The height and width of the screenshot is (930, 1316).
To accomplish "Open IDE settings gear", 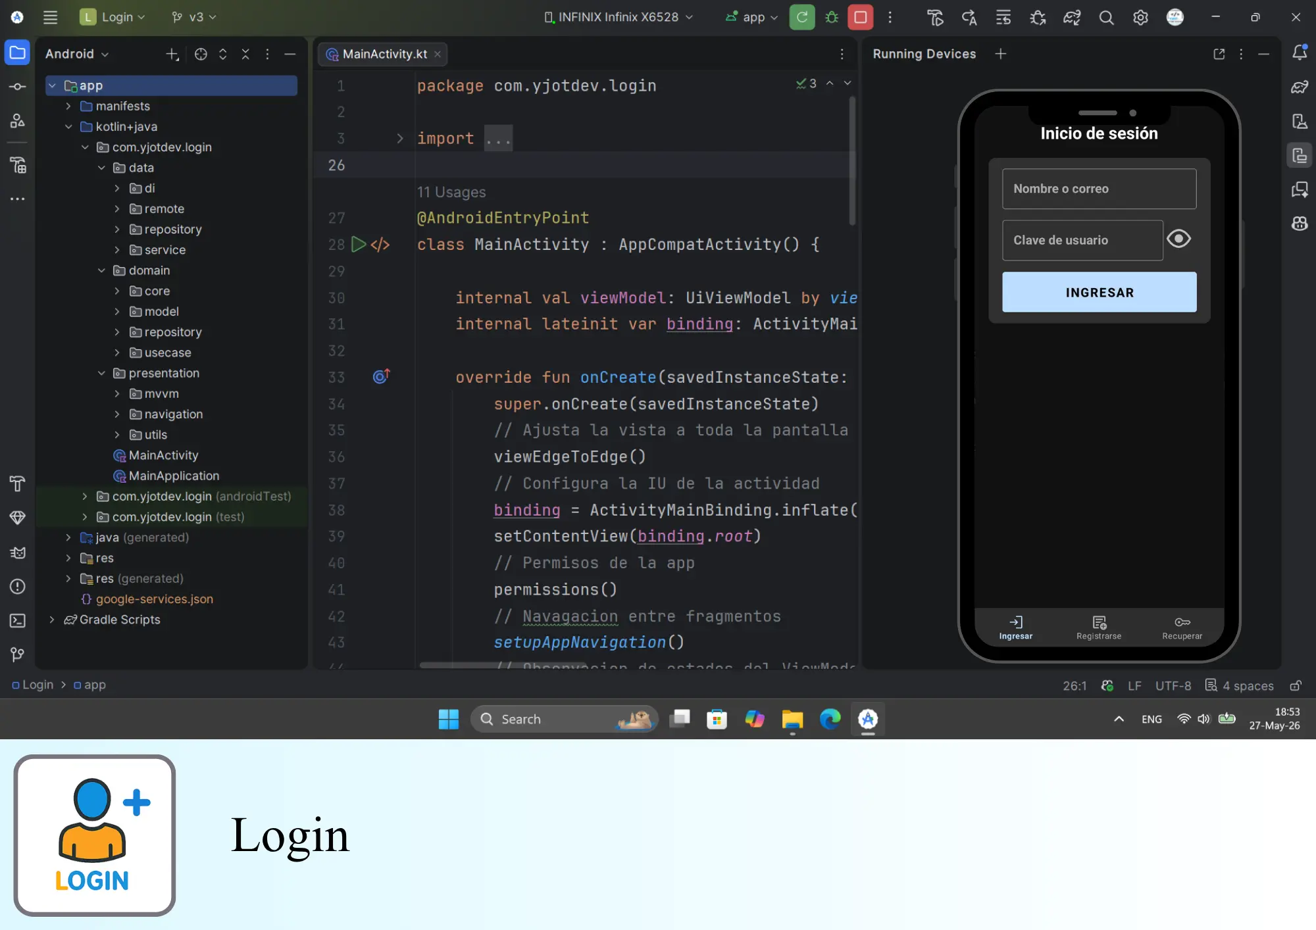I will [1140, 18].
